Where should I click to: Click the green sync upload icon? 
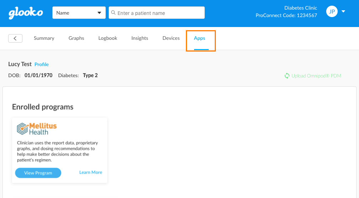coord(287,76)
